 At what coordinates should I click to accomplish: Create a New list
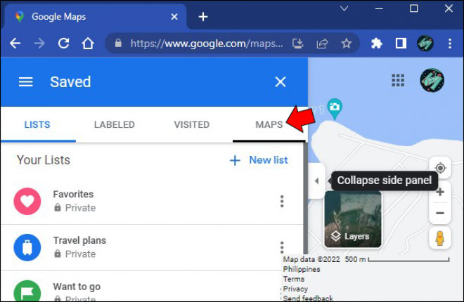[259, 160]
